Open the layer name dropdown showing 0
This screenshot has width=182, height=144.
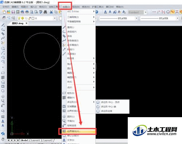[x=55, y=18]
